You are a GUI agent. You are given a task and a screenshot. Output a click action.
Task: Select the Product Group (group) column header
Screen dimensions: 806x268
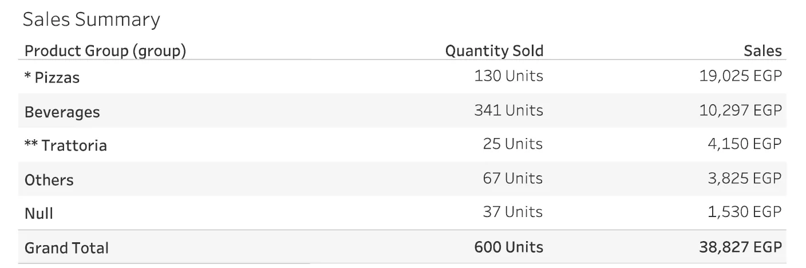(105, 51)
